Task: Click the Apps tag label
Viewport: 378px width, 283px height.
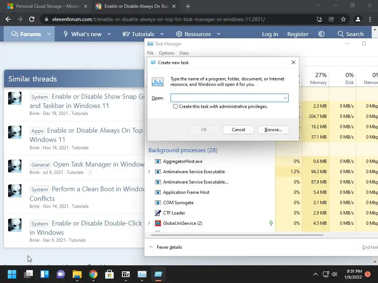Action: (37, 131)
